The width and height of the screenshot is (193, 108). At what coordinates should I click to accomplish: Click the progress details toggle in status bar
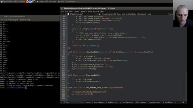(180, 102)
